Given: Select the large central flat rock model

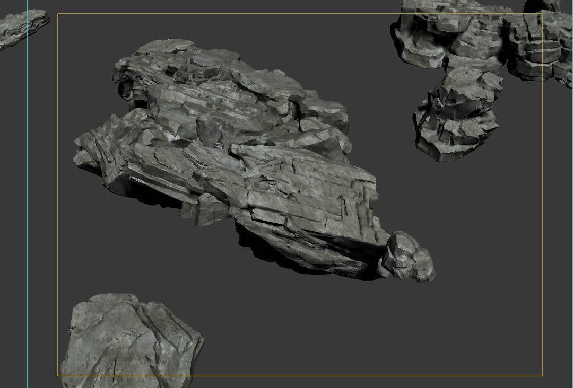Looking at the screenshot, I should pyautogui.click(x=239, y=159).
